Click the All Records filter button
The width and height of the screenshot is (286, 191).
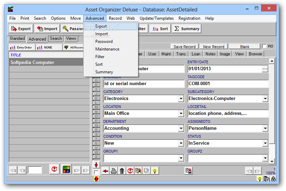73,47
